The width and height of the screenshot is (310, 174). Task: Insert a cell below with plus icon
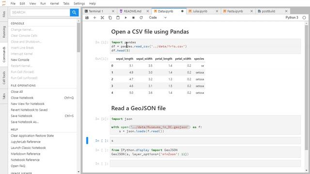pyautogui.click(x=94, y=18)
